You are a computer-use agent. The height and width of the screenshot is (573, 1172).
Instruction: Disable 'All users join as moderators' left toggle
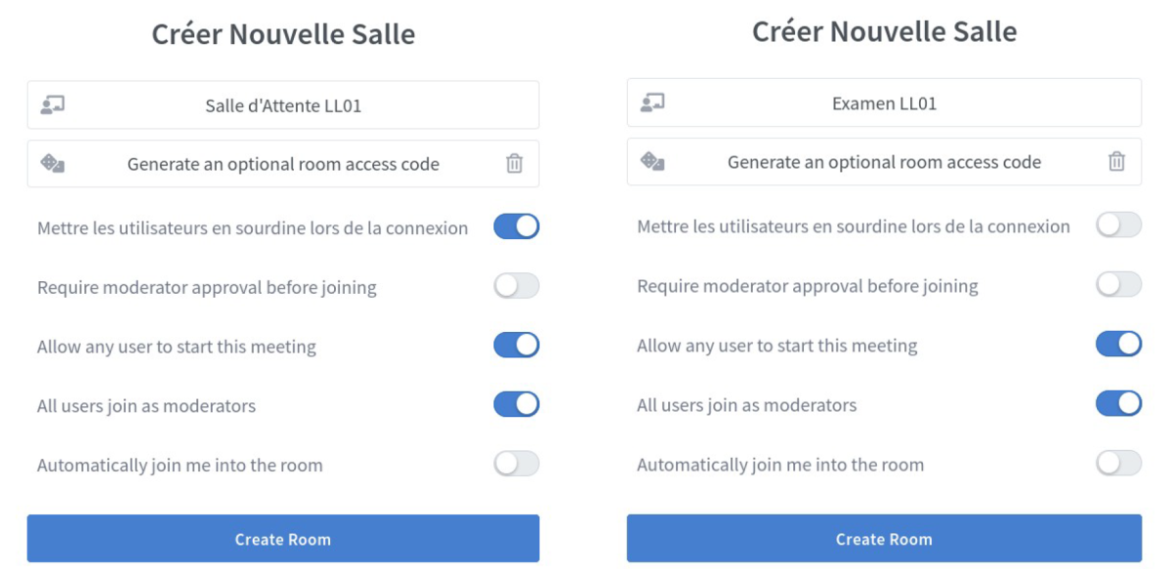tap(517, 405)
